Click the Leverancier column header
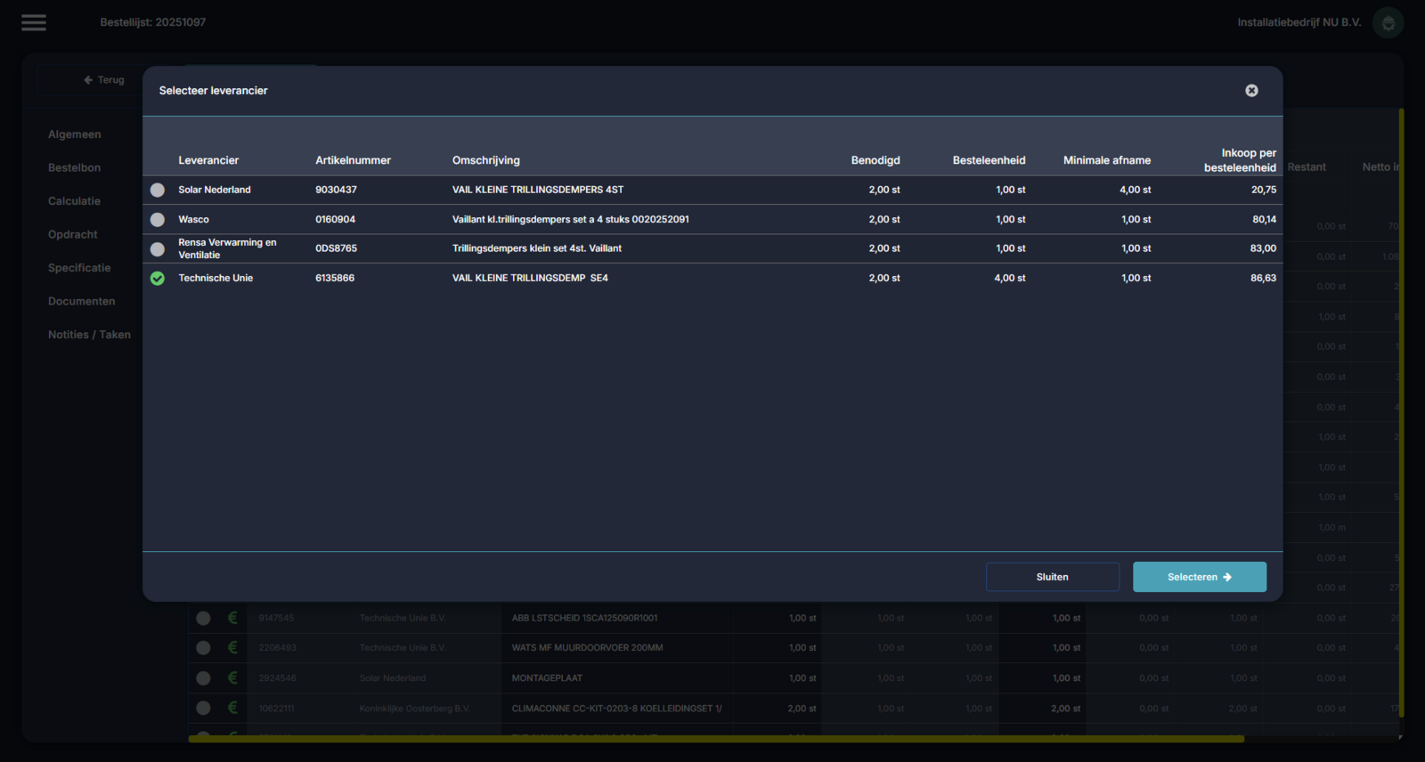This screenshot has width=1425, height=762. [x=208, y=160]
